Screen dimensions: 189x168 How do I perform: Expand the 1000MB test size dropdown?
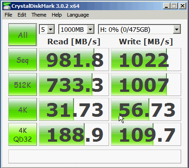91,29
